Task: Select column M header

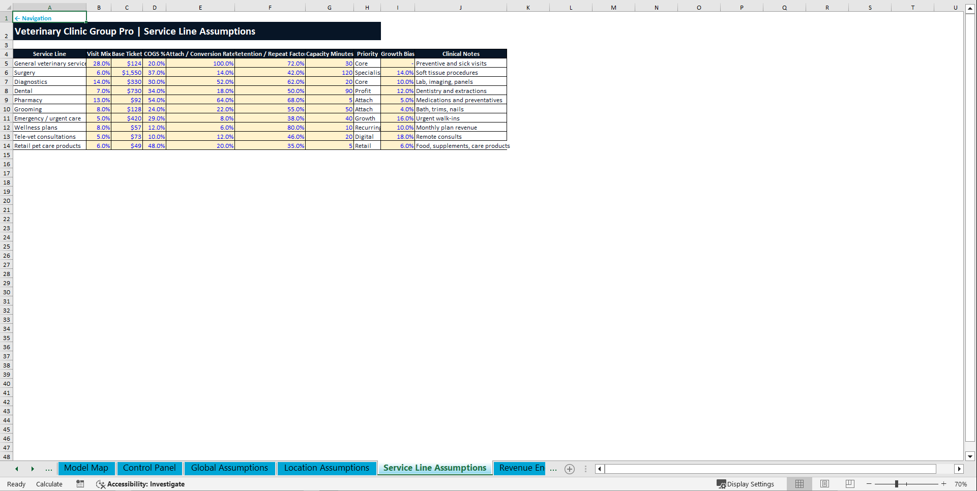Action: pos(613,8)
